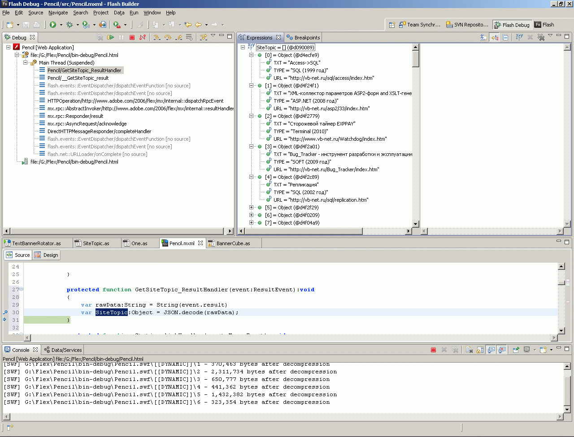Click the External Tools run icon

[x=117, y=25]
